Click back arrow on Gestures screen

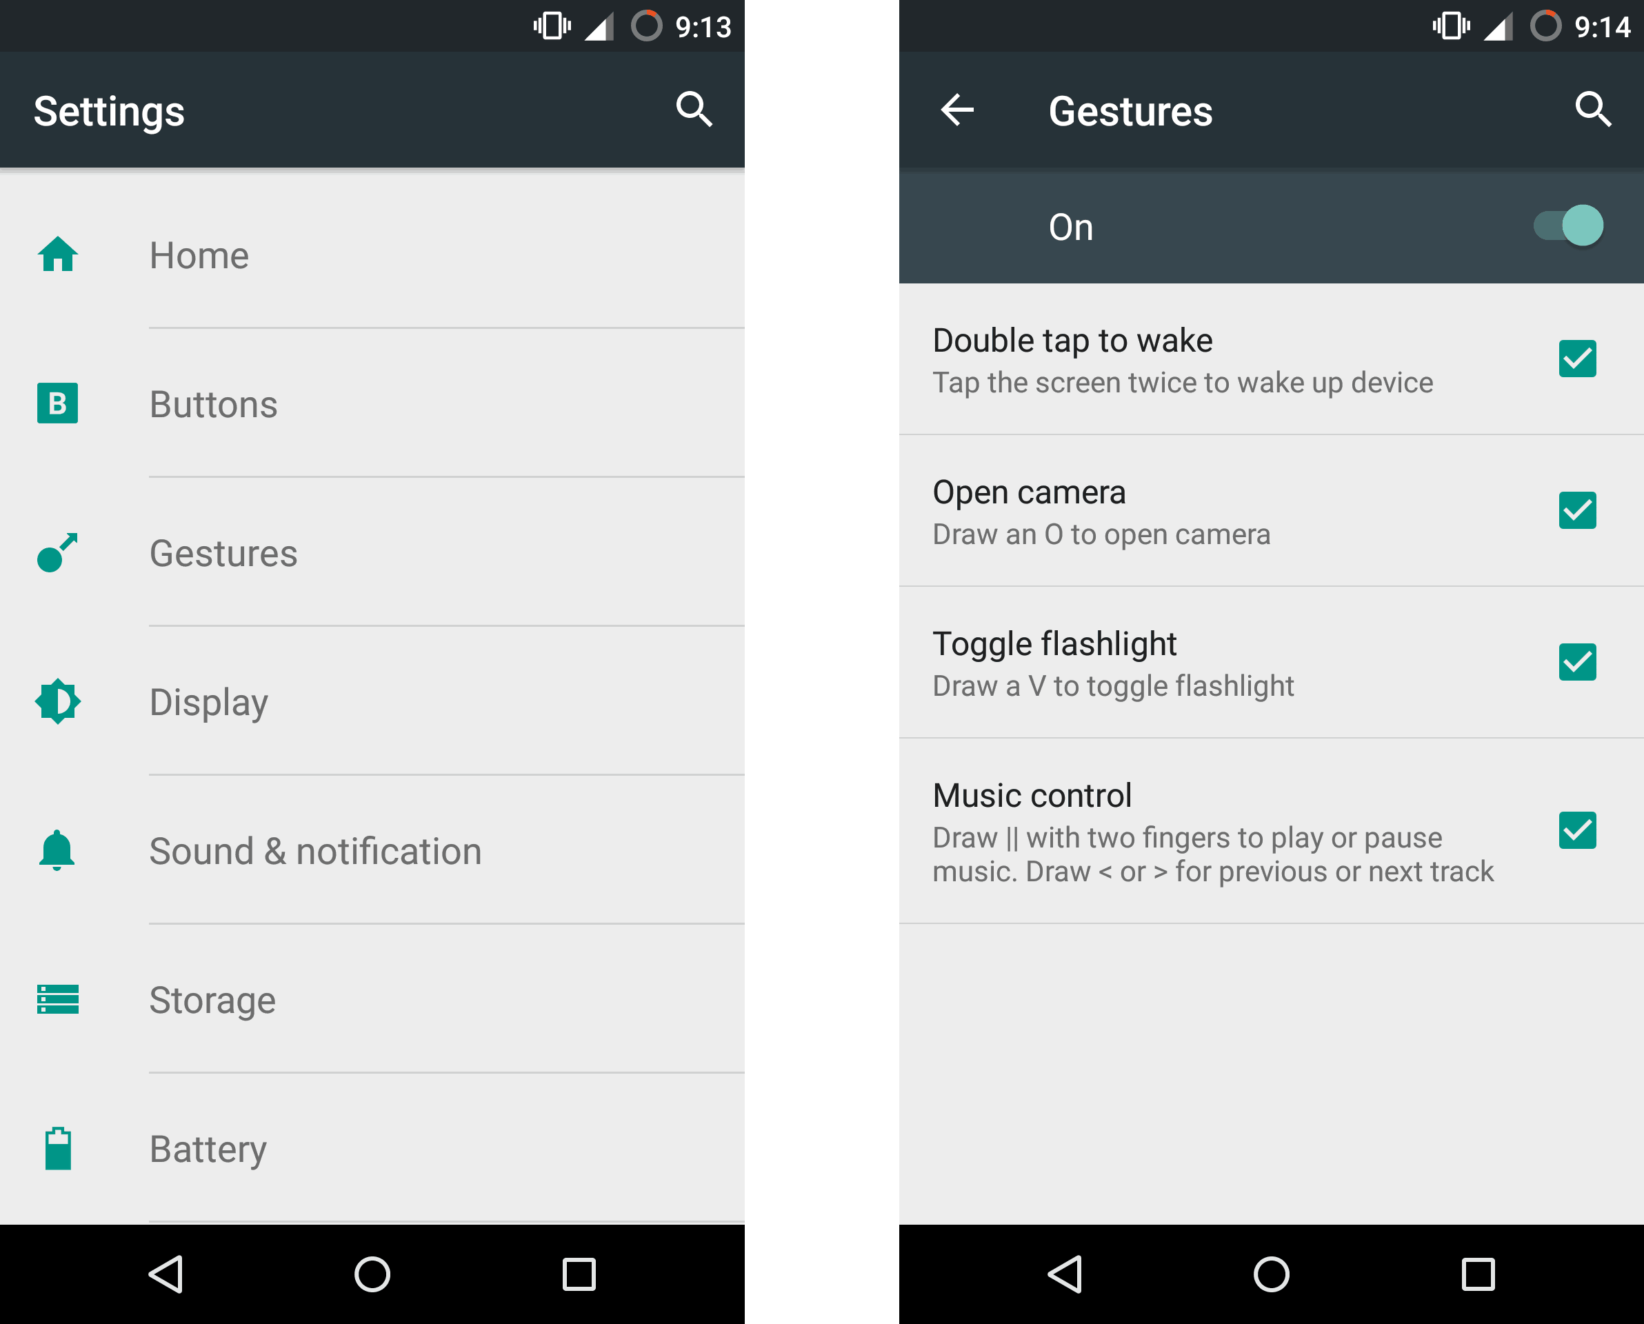pos(961,111)
